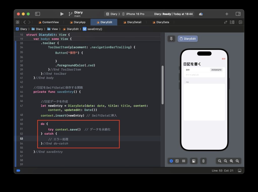258x192 pixels.
Task: Select the DiaryEdit tab
Action: [104, 22]
